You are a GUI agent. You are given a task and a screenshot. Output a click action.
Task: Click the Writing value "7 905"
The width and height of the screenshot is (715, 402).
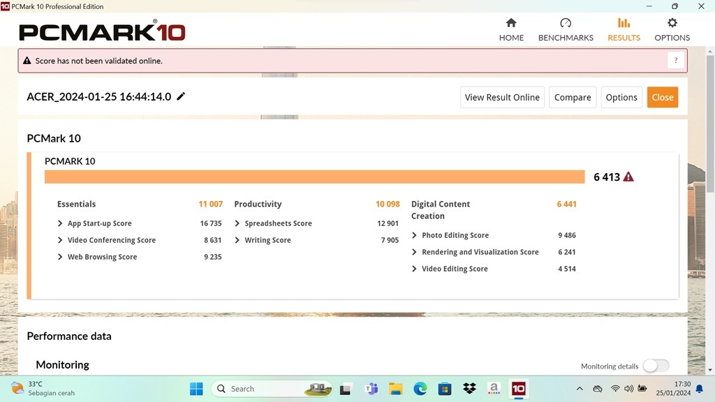point(390,240)
